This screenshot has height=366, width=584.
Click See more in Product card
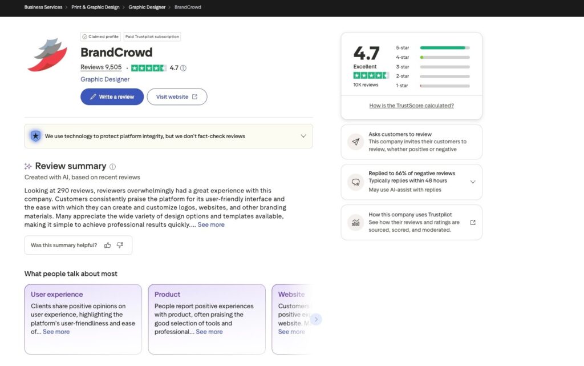(x=209, y=331)
